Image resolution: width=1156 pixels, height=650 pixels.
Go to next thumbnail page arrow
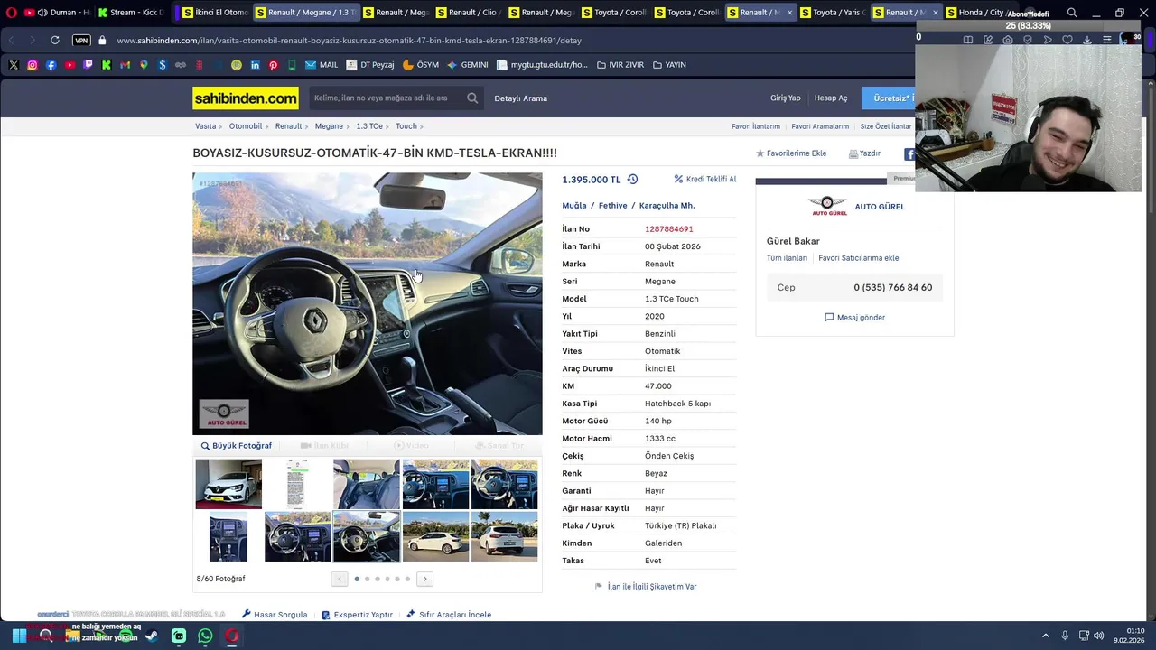click(424, 579)
